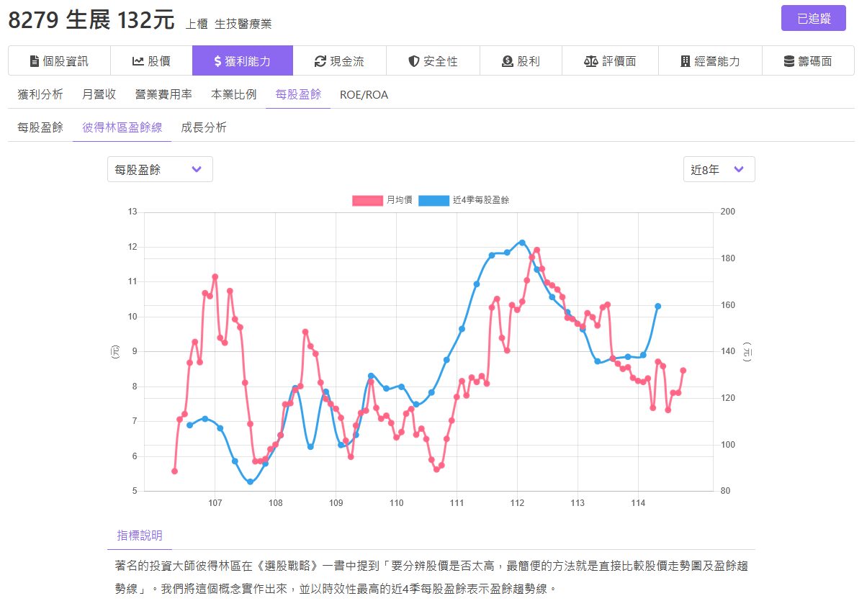The image size is (867, 601).
Task: Click the building icon in 經營能力 tab
Action: pos(685,61)
